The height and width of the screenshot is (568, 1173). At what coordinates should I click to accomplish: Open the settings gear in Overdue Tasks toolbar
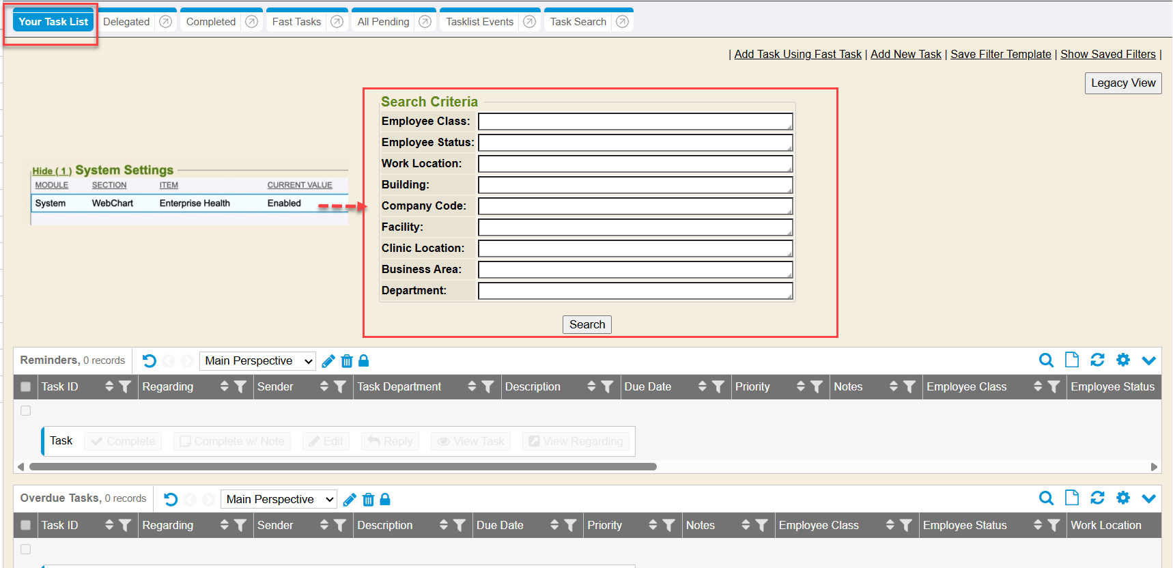[1123, 498]
